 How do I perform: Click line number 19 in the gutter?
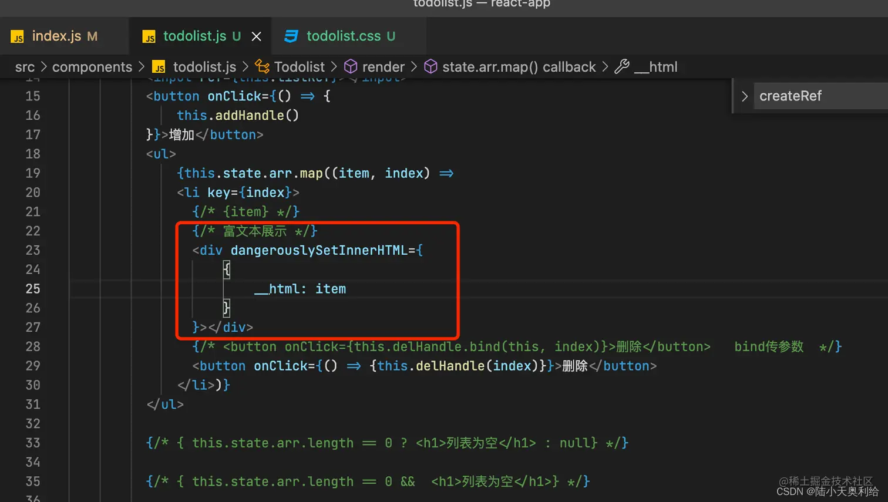[x=33, y=173]
